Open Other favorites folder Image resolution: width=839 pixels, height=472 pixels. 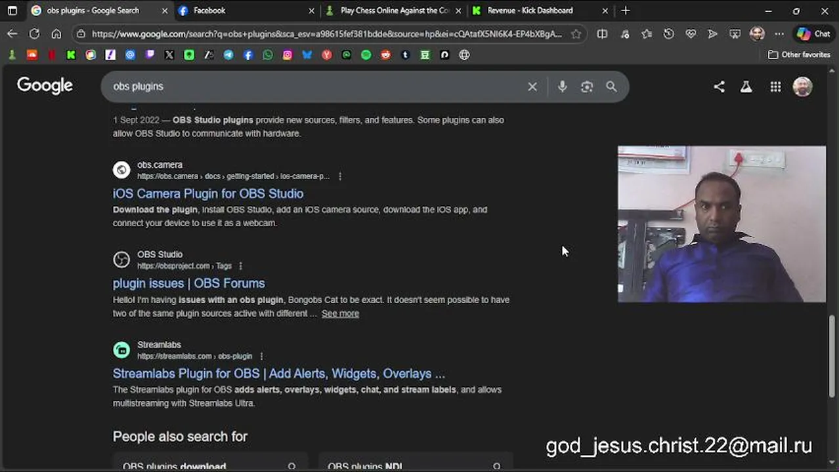point(799,55)
